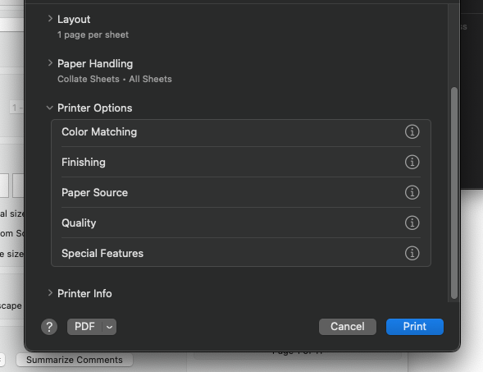
Task: Open Special Features info icon
Action: pyautogui.click(x=412, y=253)
